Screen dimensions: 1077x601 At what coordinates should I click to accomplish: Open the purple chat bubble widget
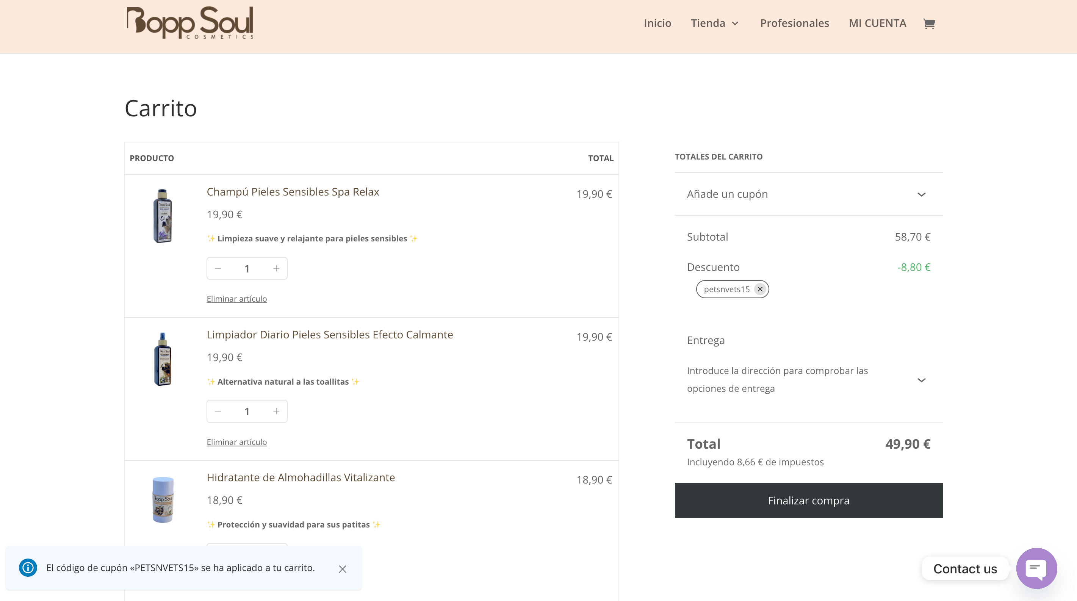(x=1036, y=568)
